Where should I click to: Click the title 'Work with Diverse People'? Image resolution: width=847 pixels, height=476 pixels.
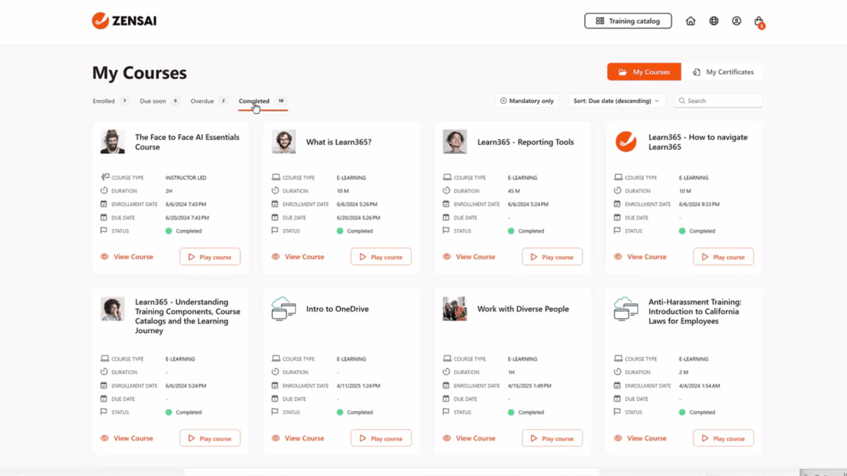pos(523,309)
